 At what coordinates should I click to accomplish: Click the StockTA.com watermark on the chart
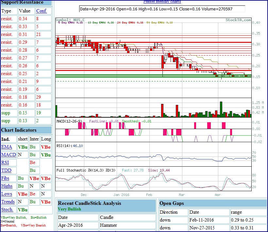(x=238, y=20)
